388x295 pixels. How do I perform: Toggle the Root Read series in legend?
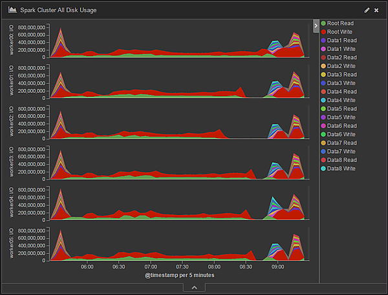pos(340,23)
